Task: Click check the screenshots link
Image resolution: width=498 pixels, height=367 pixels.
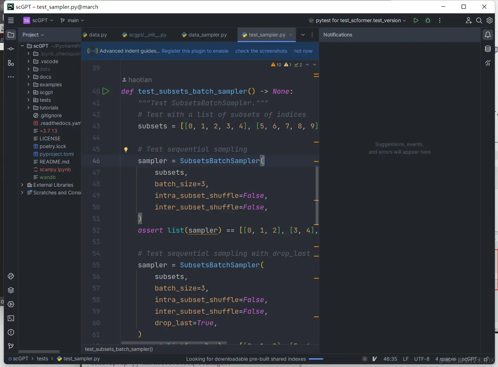Action: point(261,51)
